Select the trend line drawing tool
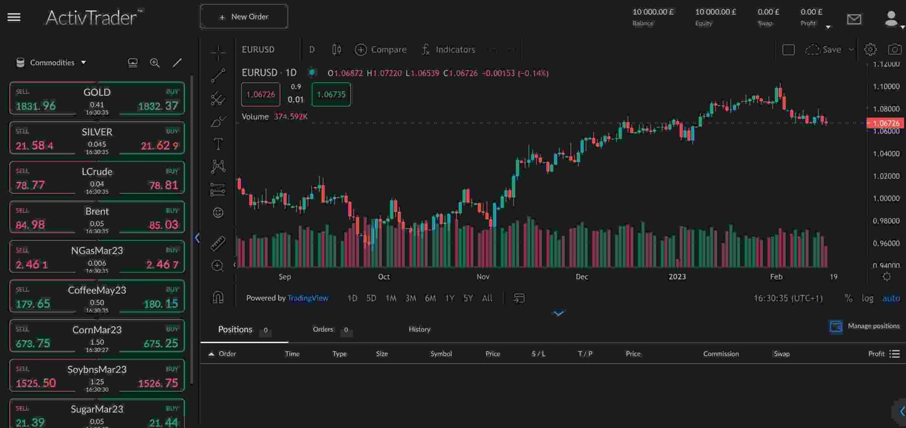Screen dimensions: 906x428 [x=218, y=76]
